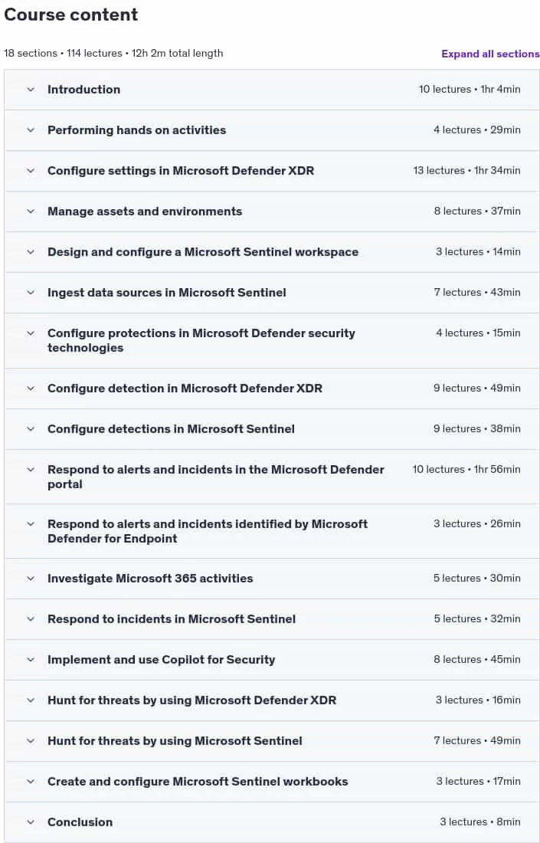Expand the Conclusion section chevron

tap(31, 822)
